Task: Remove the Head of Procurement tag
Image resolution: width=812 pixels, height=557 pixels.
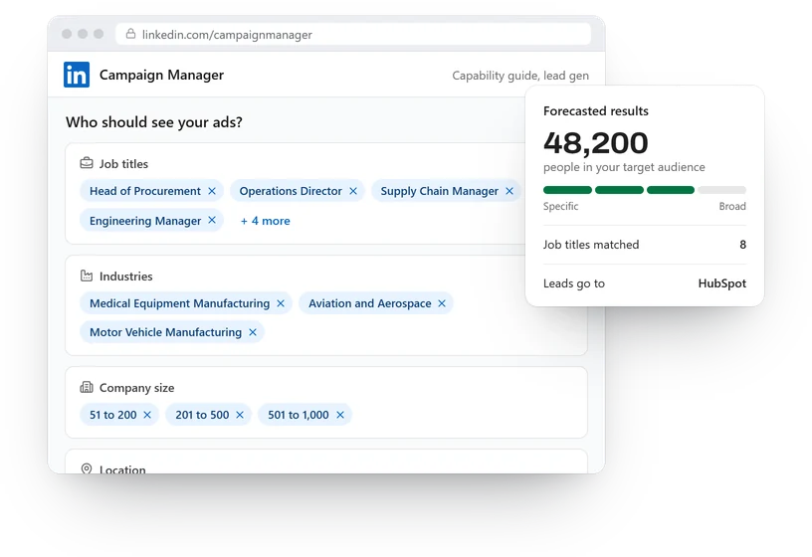Action: (212, 191)
